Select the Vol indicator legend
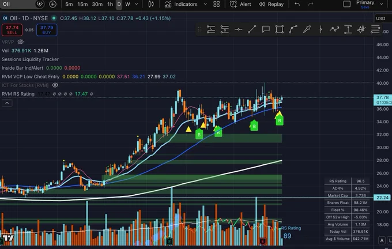The height and width of the screenshot is (249, 392). tap(5, 51)
